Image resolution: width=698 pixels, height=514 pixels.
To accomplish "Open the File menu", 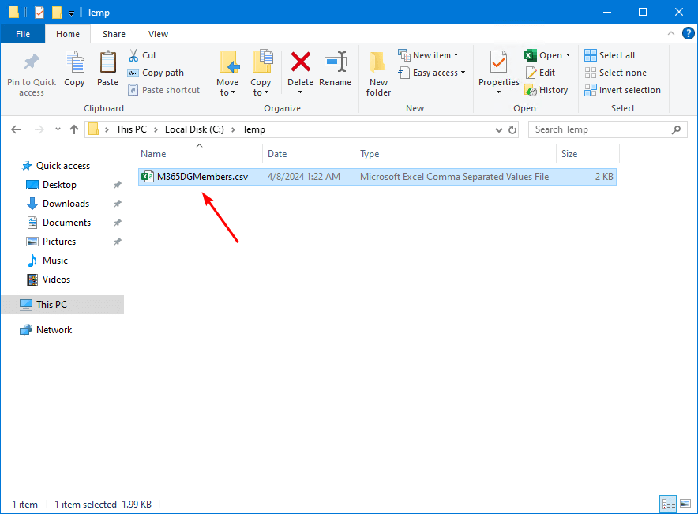I will tap(23, 34).
